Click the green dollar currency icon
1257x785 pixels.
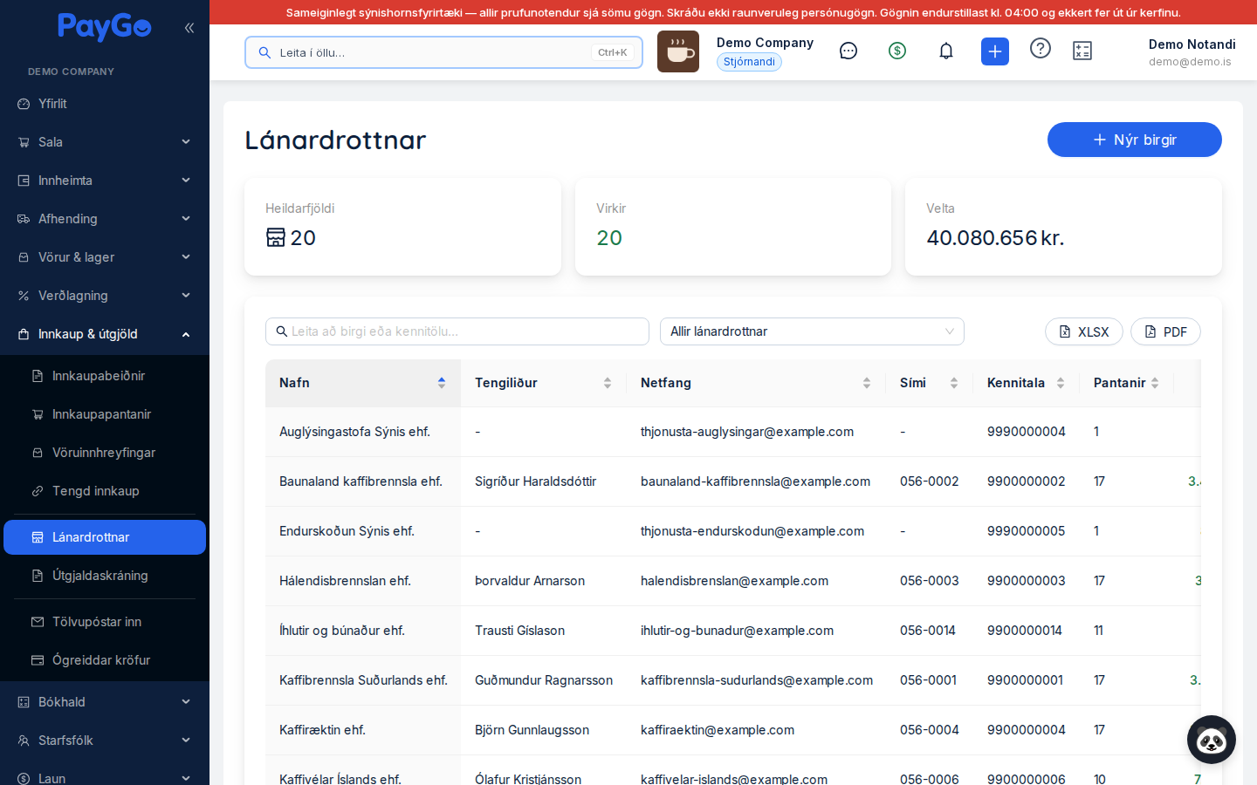coord(897,51)
